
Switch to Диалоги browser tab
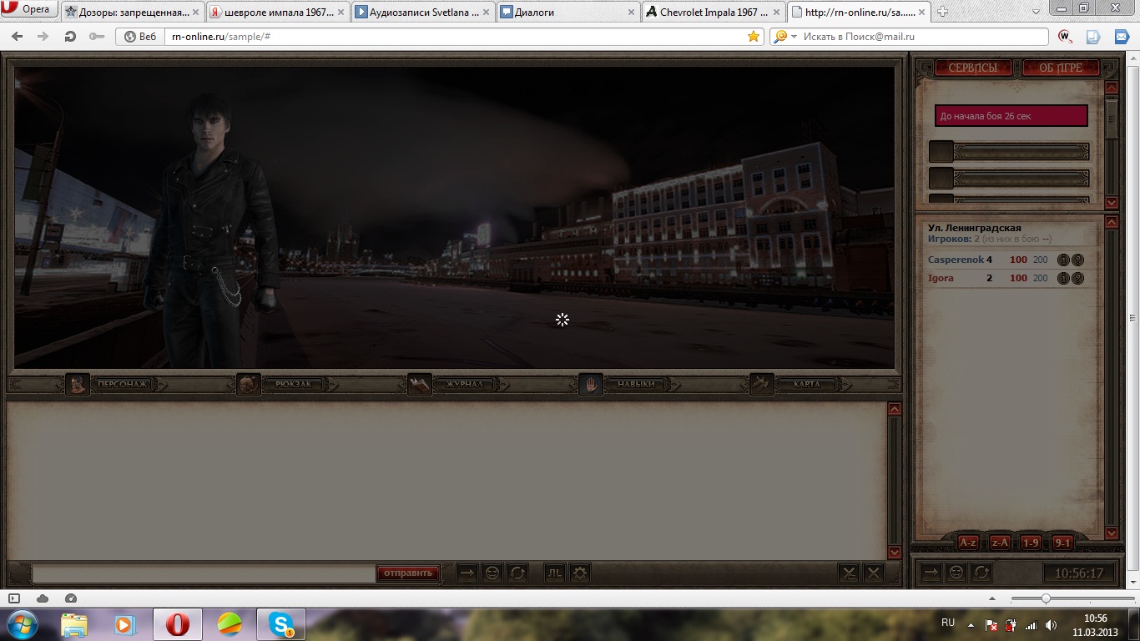tap(567, 12)
